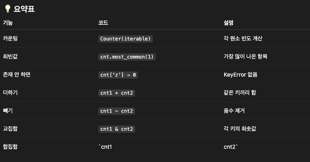Screen dimensions: 310x162
Task: Click the 교집합 row label
Action: coord(10,129)
